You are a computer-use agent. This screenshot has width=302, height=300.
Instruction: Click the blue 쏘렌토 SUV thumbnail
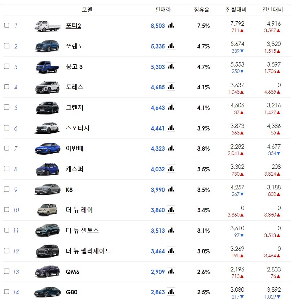47,46
